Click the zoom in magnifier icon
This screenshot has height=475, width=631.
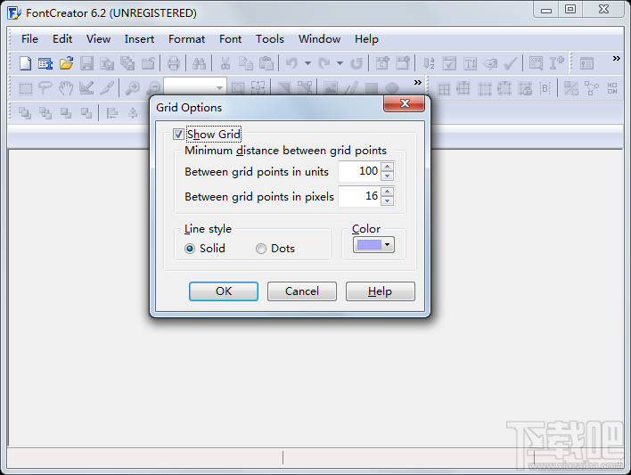point(133,88)
